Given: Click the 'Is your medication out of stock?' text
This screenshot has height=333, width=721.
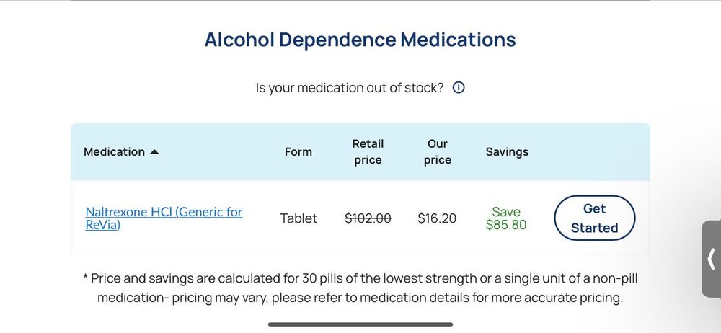Looking at the screenshot, I should (350, 88).
